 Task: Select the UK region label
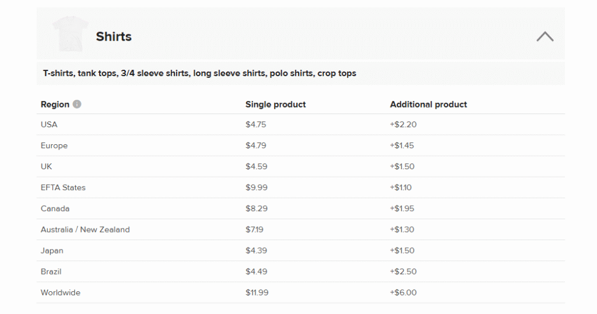pyautogui.click(x=47, y=166)
